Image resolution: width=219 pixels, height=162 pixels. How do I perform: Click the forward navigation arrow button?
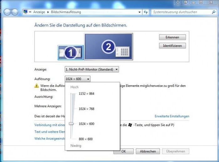pos(15,12)
